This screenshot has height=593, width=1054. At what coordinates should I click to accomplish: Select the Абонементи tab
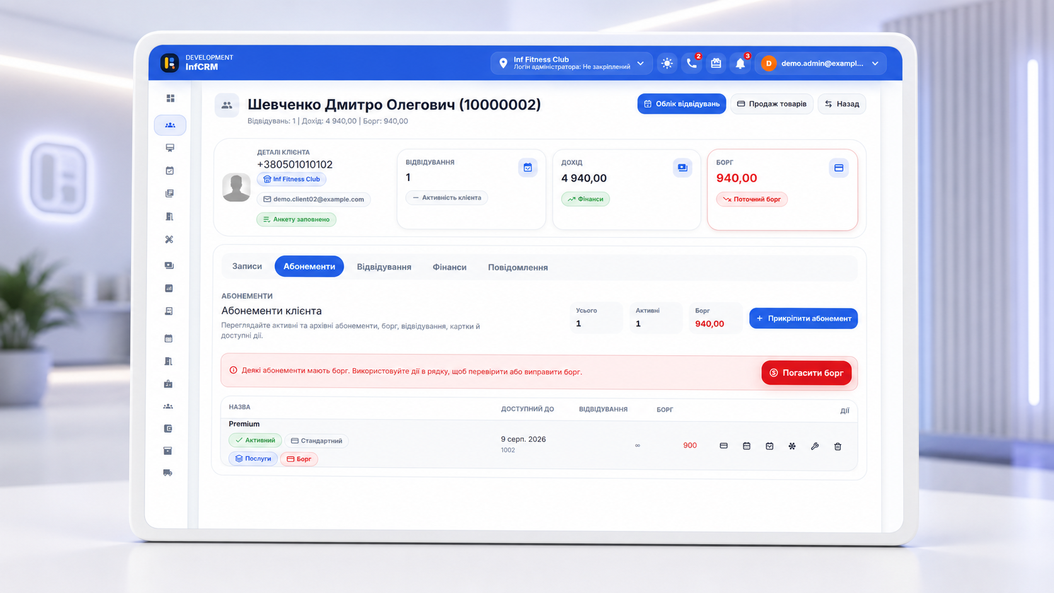coord(309,266)
